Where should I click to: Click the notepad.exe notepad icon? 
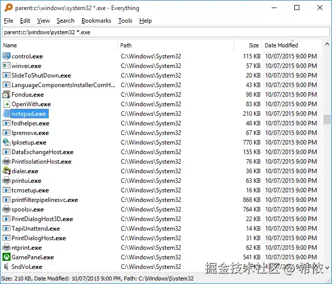(x=7, y=114)
